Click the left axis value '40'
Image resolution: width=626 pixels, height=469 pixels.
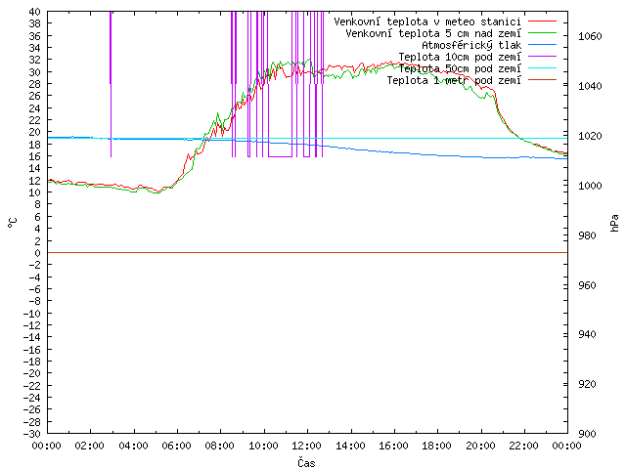point(35,12)
